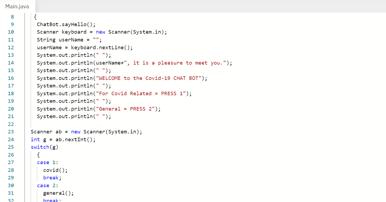This screenshot has width=386, height=202.
Task: Click line number 12 in gutter
Action: pos(11,48)
